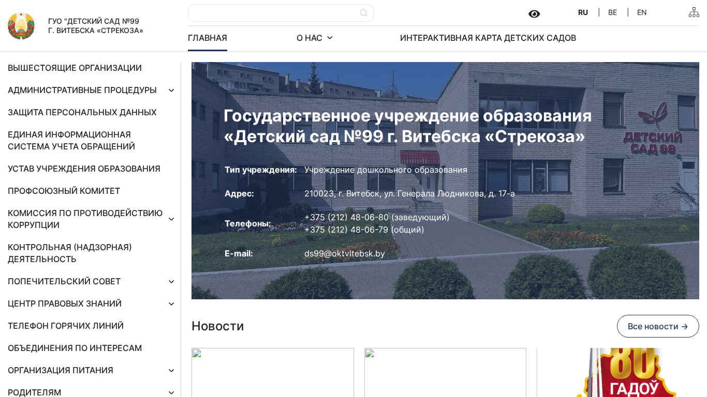Screen dimensions: 707x397
Task: Click the Все новости button
Action: (658, 326)
